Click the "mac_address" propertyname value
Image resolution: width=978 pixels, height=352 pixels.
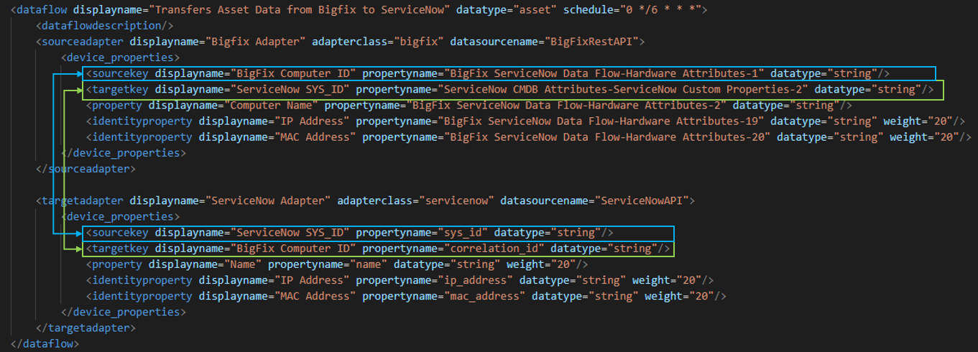coord(484,296)
